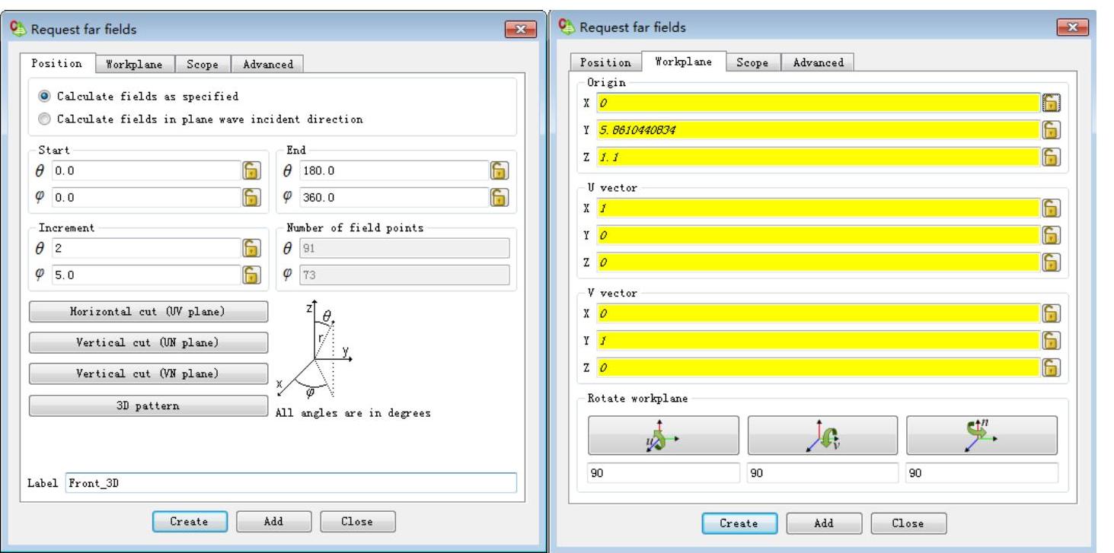Rotate workplane around the n axis
The height and width of the screenshot is (553, 1114).
(982, 435)
